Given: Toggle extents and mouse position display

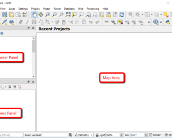Looking at the screenshot, I should (71, 135).
